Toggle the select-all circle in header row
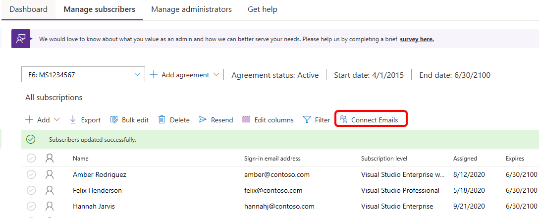Viewport: 539px width, 218px height. [31, 158]
